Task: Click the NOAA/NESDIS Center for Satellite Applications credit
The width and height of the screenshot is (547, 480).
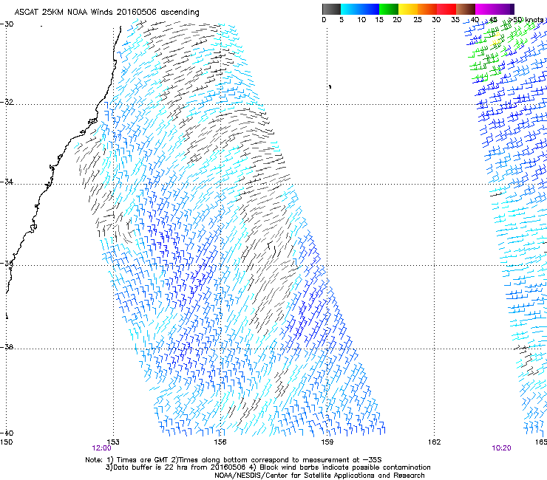Action: tap(319, 476)
